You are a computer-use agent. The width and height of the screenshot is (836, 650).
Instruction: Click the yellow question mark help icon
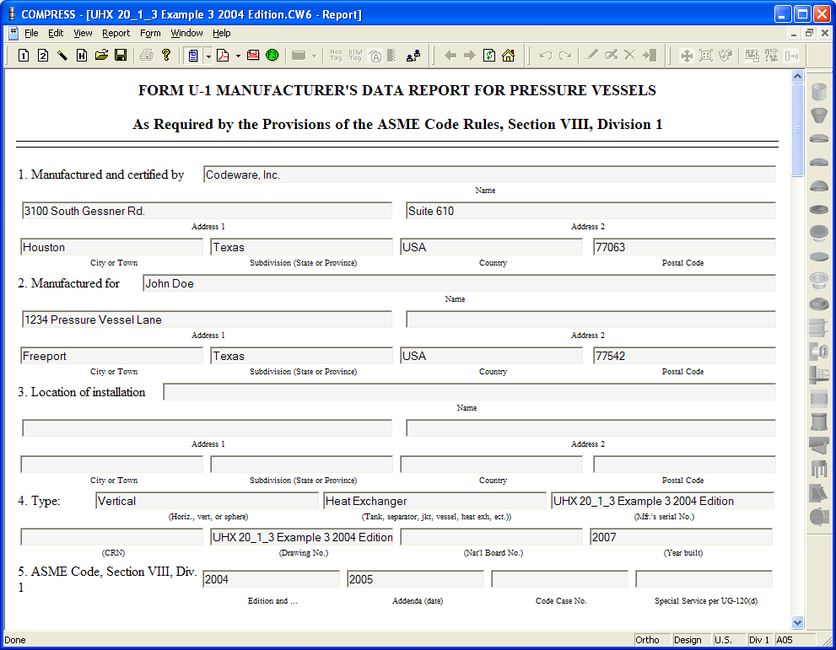point(166,55)
